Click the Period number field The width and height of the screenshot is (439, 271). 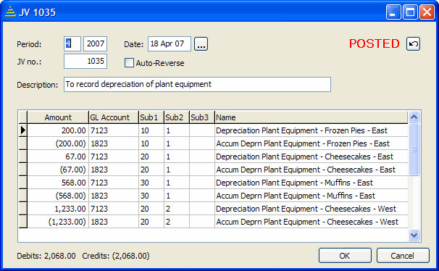[x=72, y=43]
